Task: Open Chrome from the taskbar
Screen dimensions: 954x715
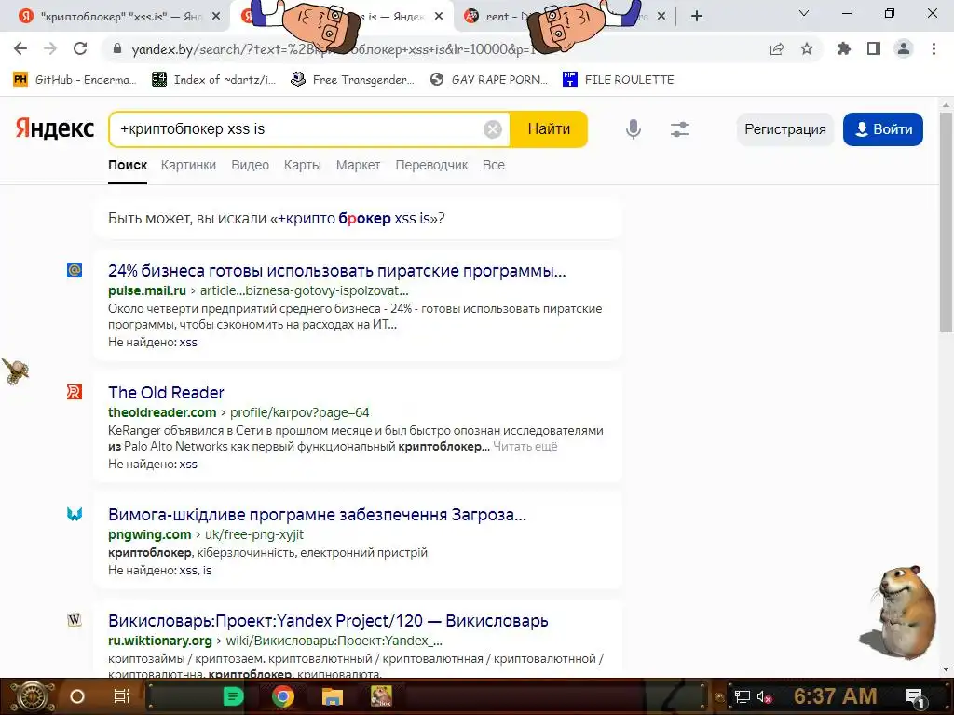Action: point(282,696)
